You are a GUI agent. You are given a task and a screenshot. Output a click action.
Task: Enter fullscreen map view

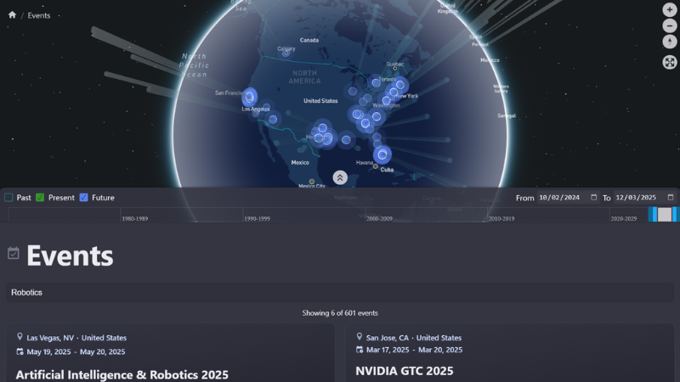click(x=670, y=62)
